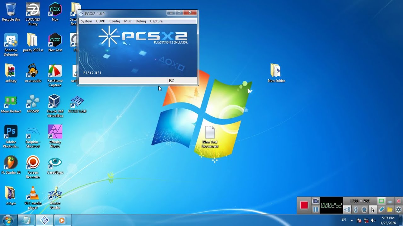
Task: Select recording region with green rectangle icon
Action: click(x=381, y=201)
